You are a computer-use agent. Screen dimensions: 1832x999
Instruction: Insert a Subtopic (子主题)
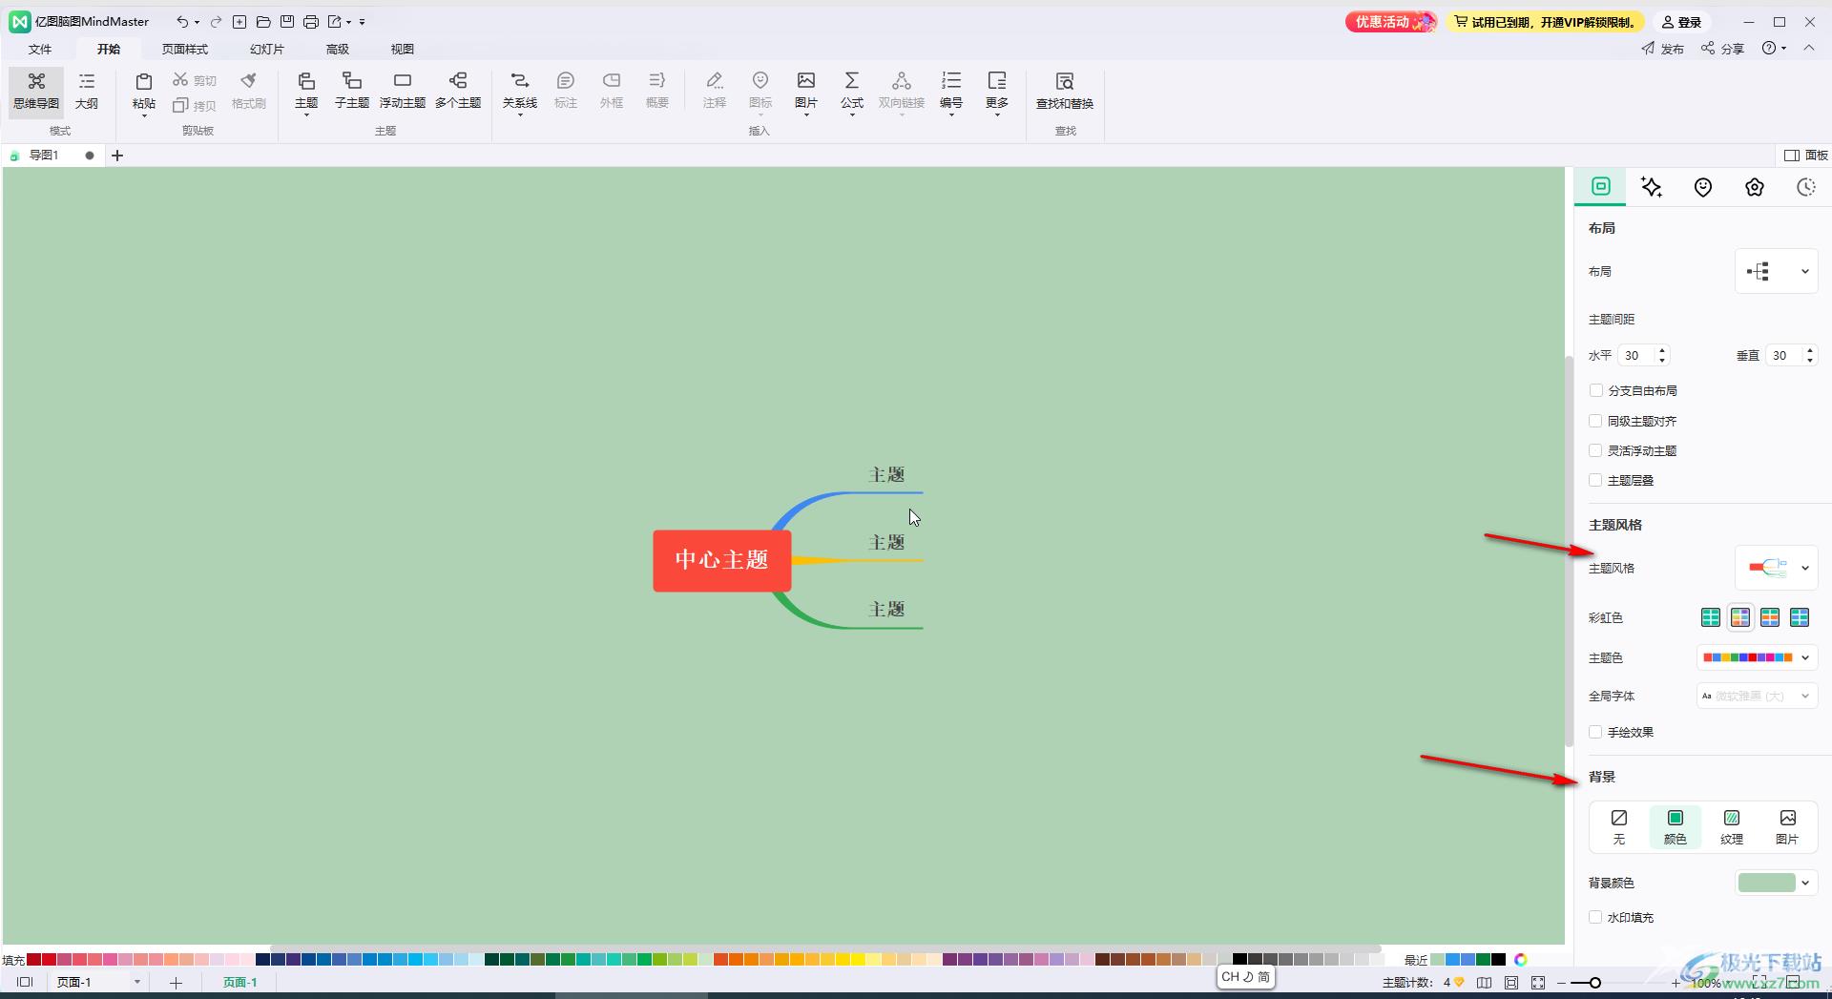(352, 91)
